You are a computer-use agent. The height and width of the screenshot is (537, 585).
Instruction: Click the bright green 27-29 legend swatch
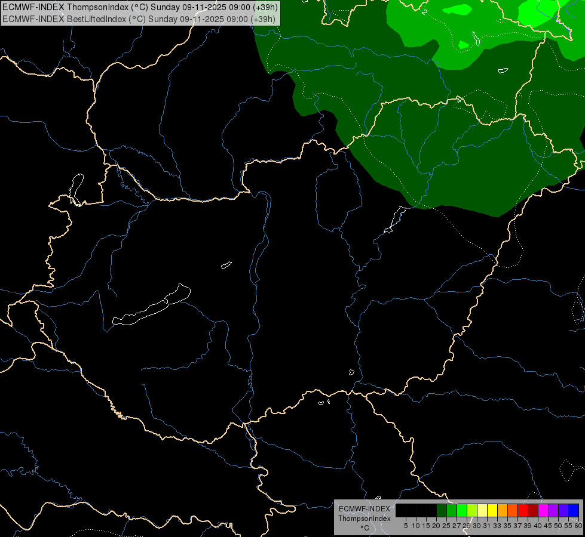[x=462, y=510]
